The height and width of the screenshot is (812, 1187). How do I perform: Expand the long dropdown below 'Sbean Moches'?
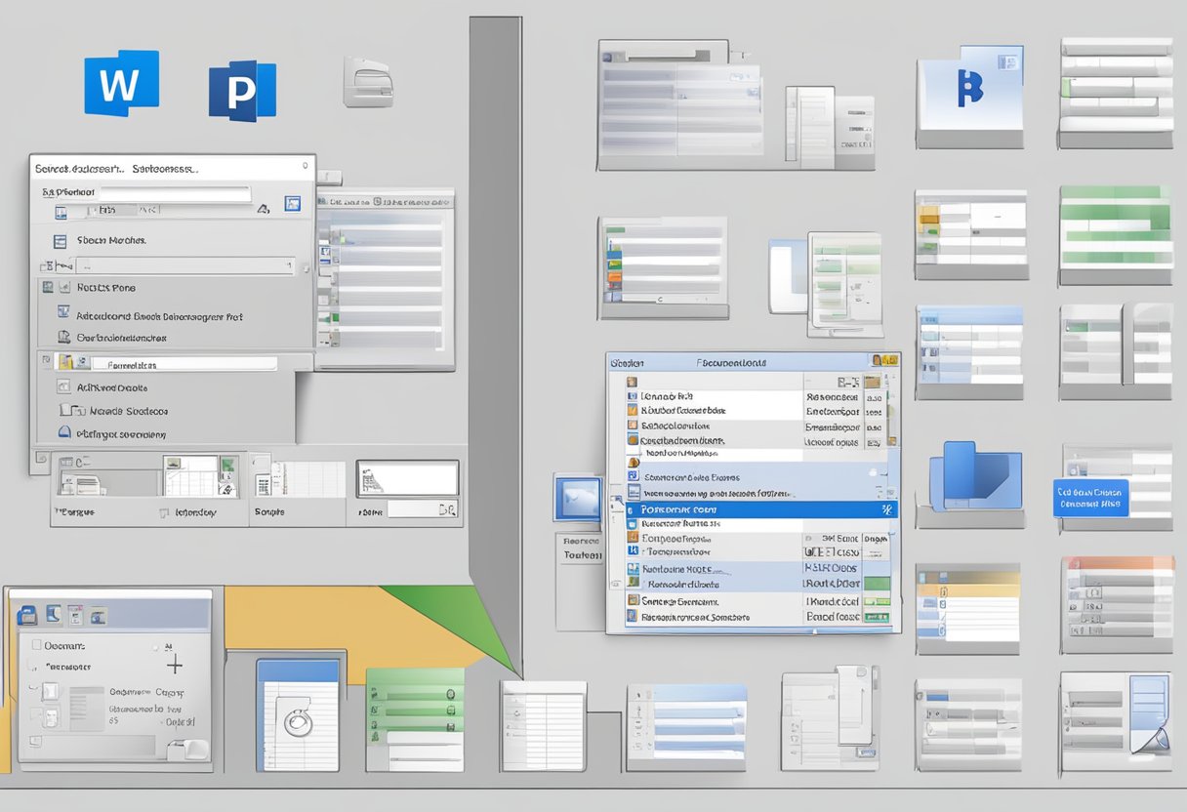click(185, 264)
